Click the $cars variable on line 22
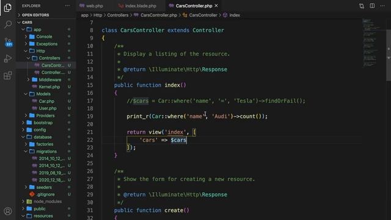This screenshot has width=391, height=220. point(178,140)
